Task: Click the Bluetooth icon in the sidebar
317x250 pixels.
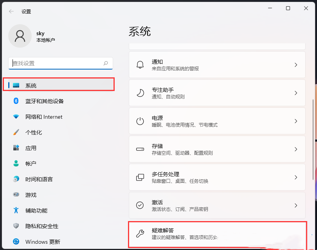Action: 15,101
